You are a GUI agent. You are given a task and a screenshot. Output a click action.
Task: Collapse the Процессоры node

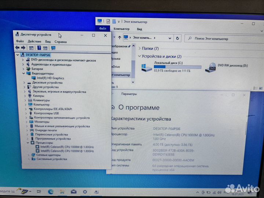[x=28, y=143]
